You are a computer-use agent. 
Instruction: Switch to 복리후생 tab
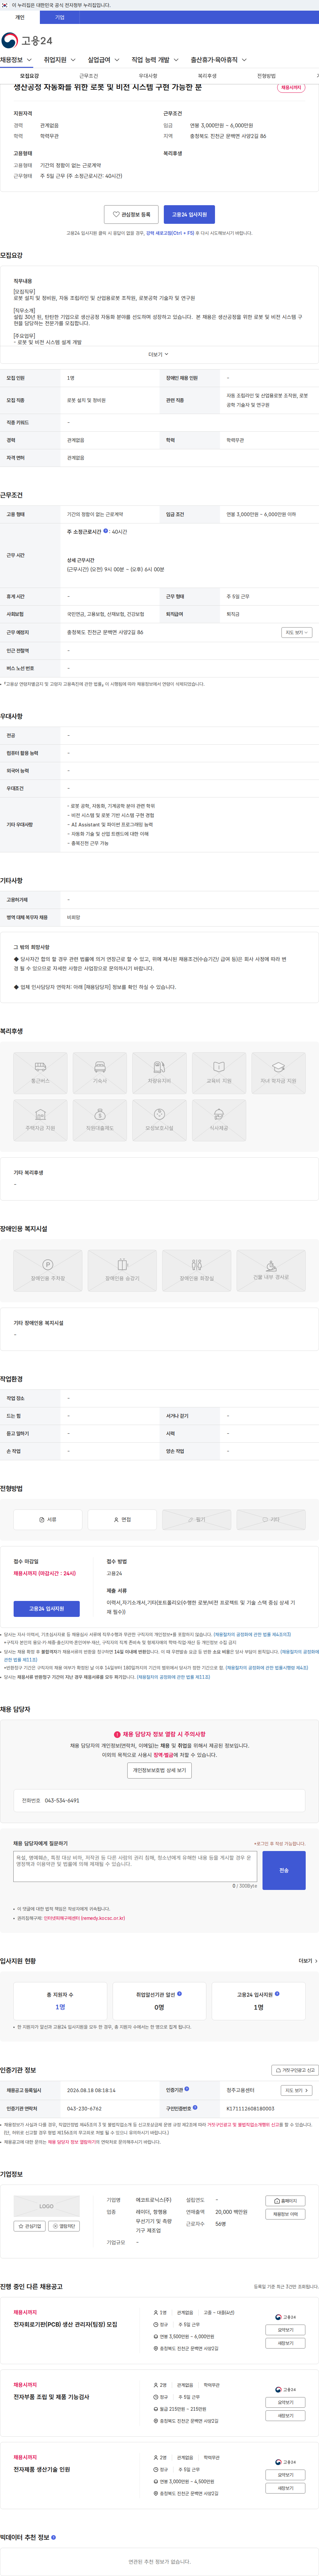pos(207,76)
